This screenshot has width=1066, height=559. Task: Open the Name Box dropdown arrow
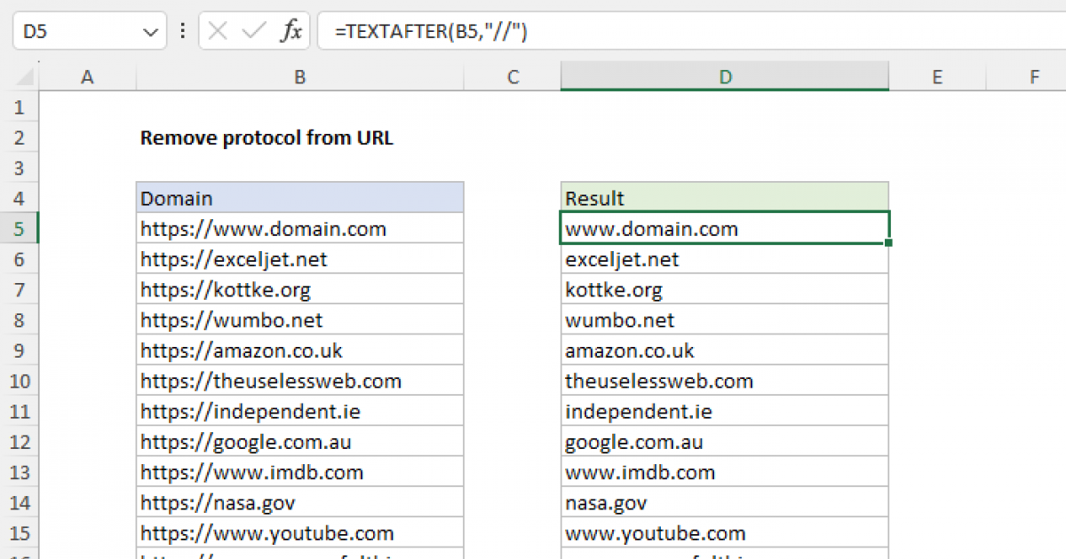(148, 32)
